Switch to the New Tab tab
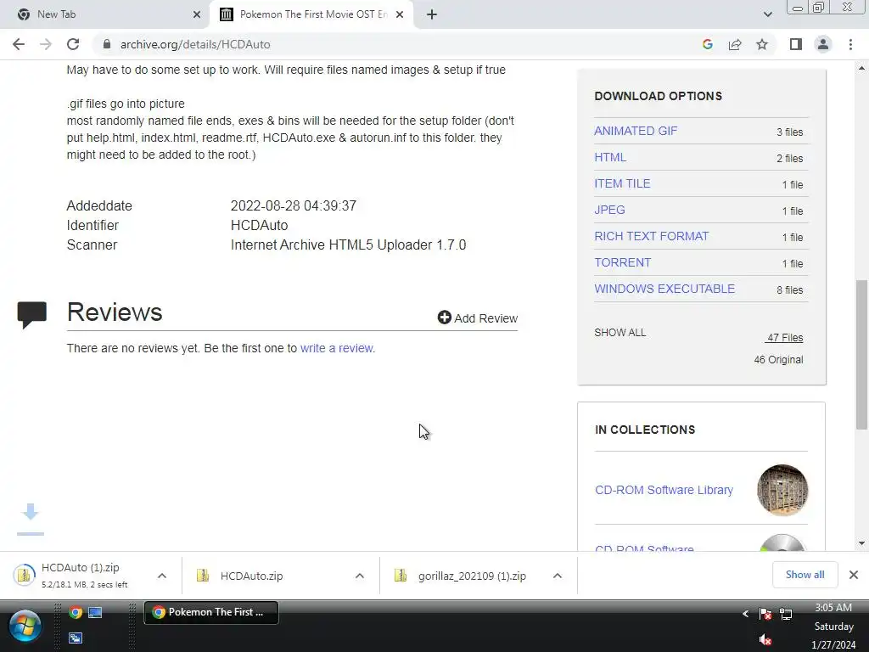The width and height of the screenshot is (869, 652). [x=104, y=14]
